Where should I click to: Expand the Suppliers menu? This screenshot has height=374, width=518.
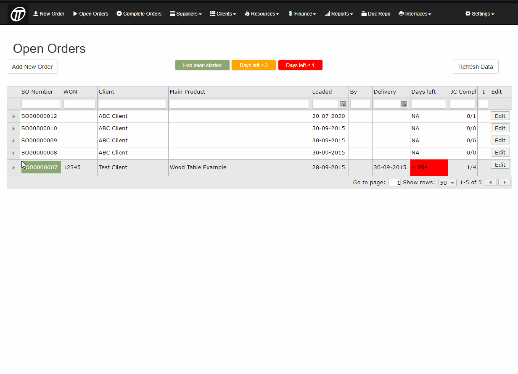[185, 14]
